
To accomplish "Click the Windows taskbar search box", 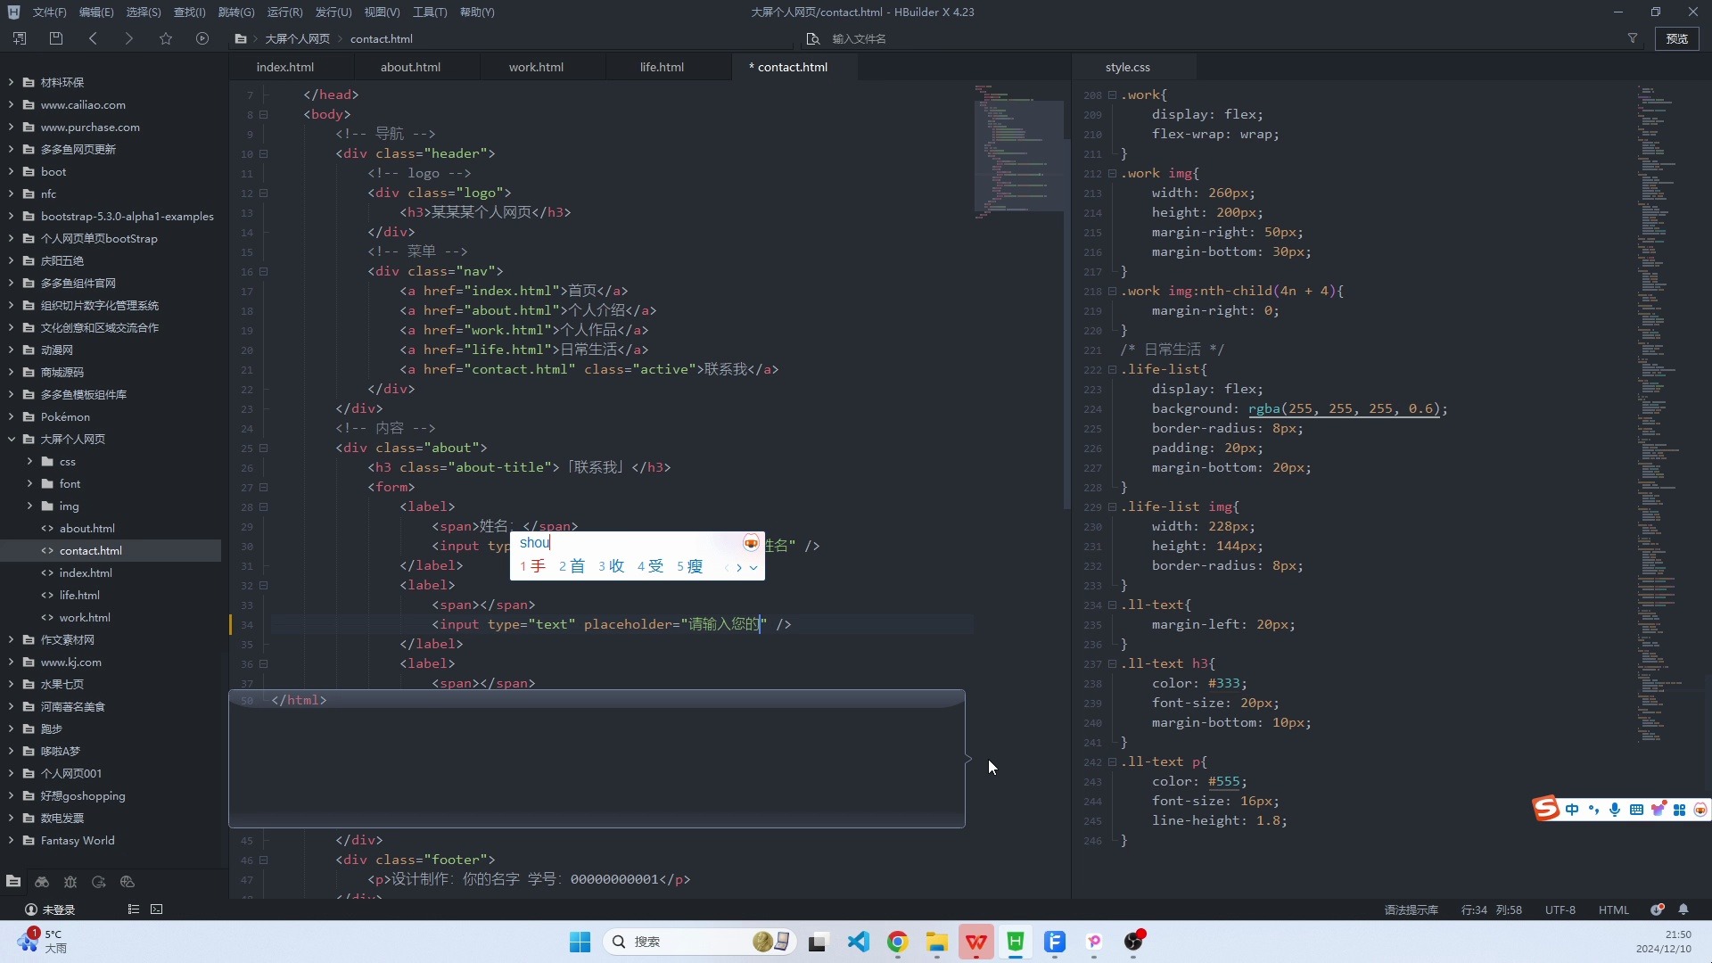I will point(700,942).
